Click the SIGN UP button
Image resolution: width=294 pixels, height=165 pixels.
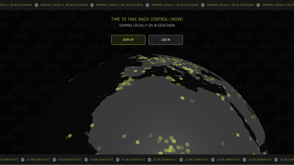click(128, 40)
